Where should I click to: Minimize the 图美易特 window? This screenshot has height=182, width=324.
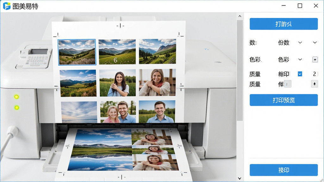pyautogui.click(x=284, y=6)
